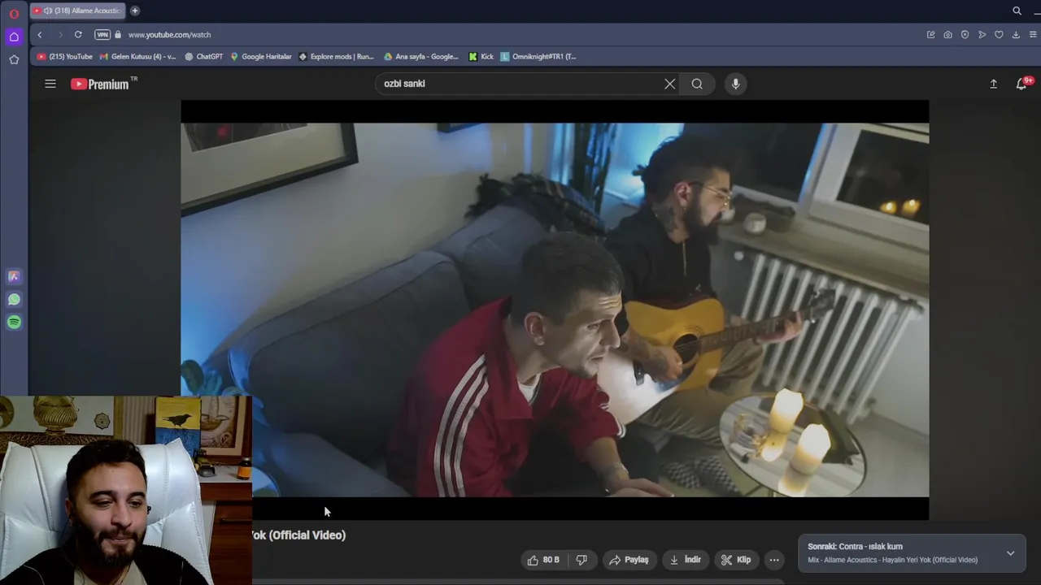Click the video player to pause
This screenshot has width=1041, height=585.
click(x=555, y=310)
